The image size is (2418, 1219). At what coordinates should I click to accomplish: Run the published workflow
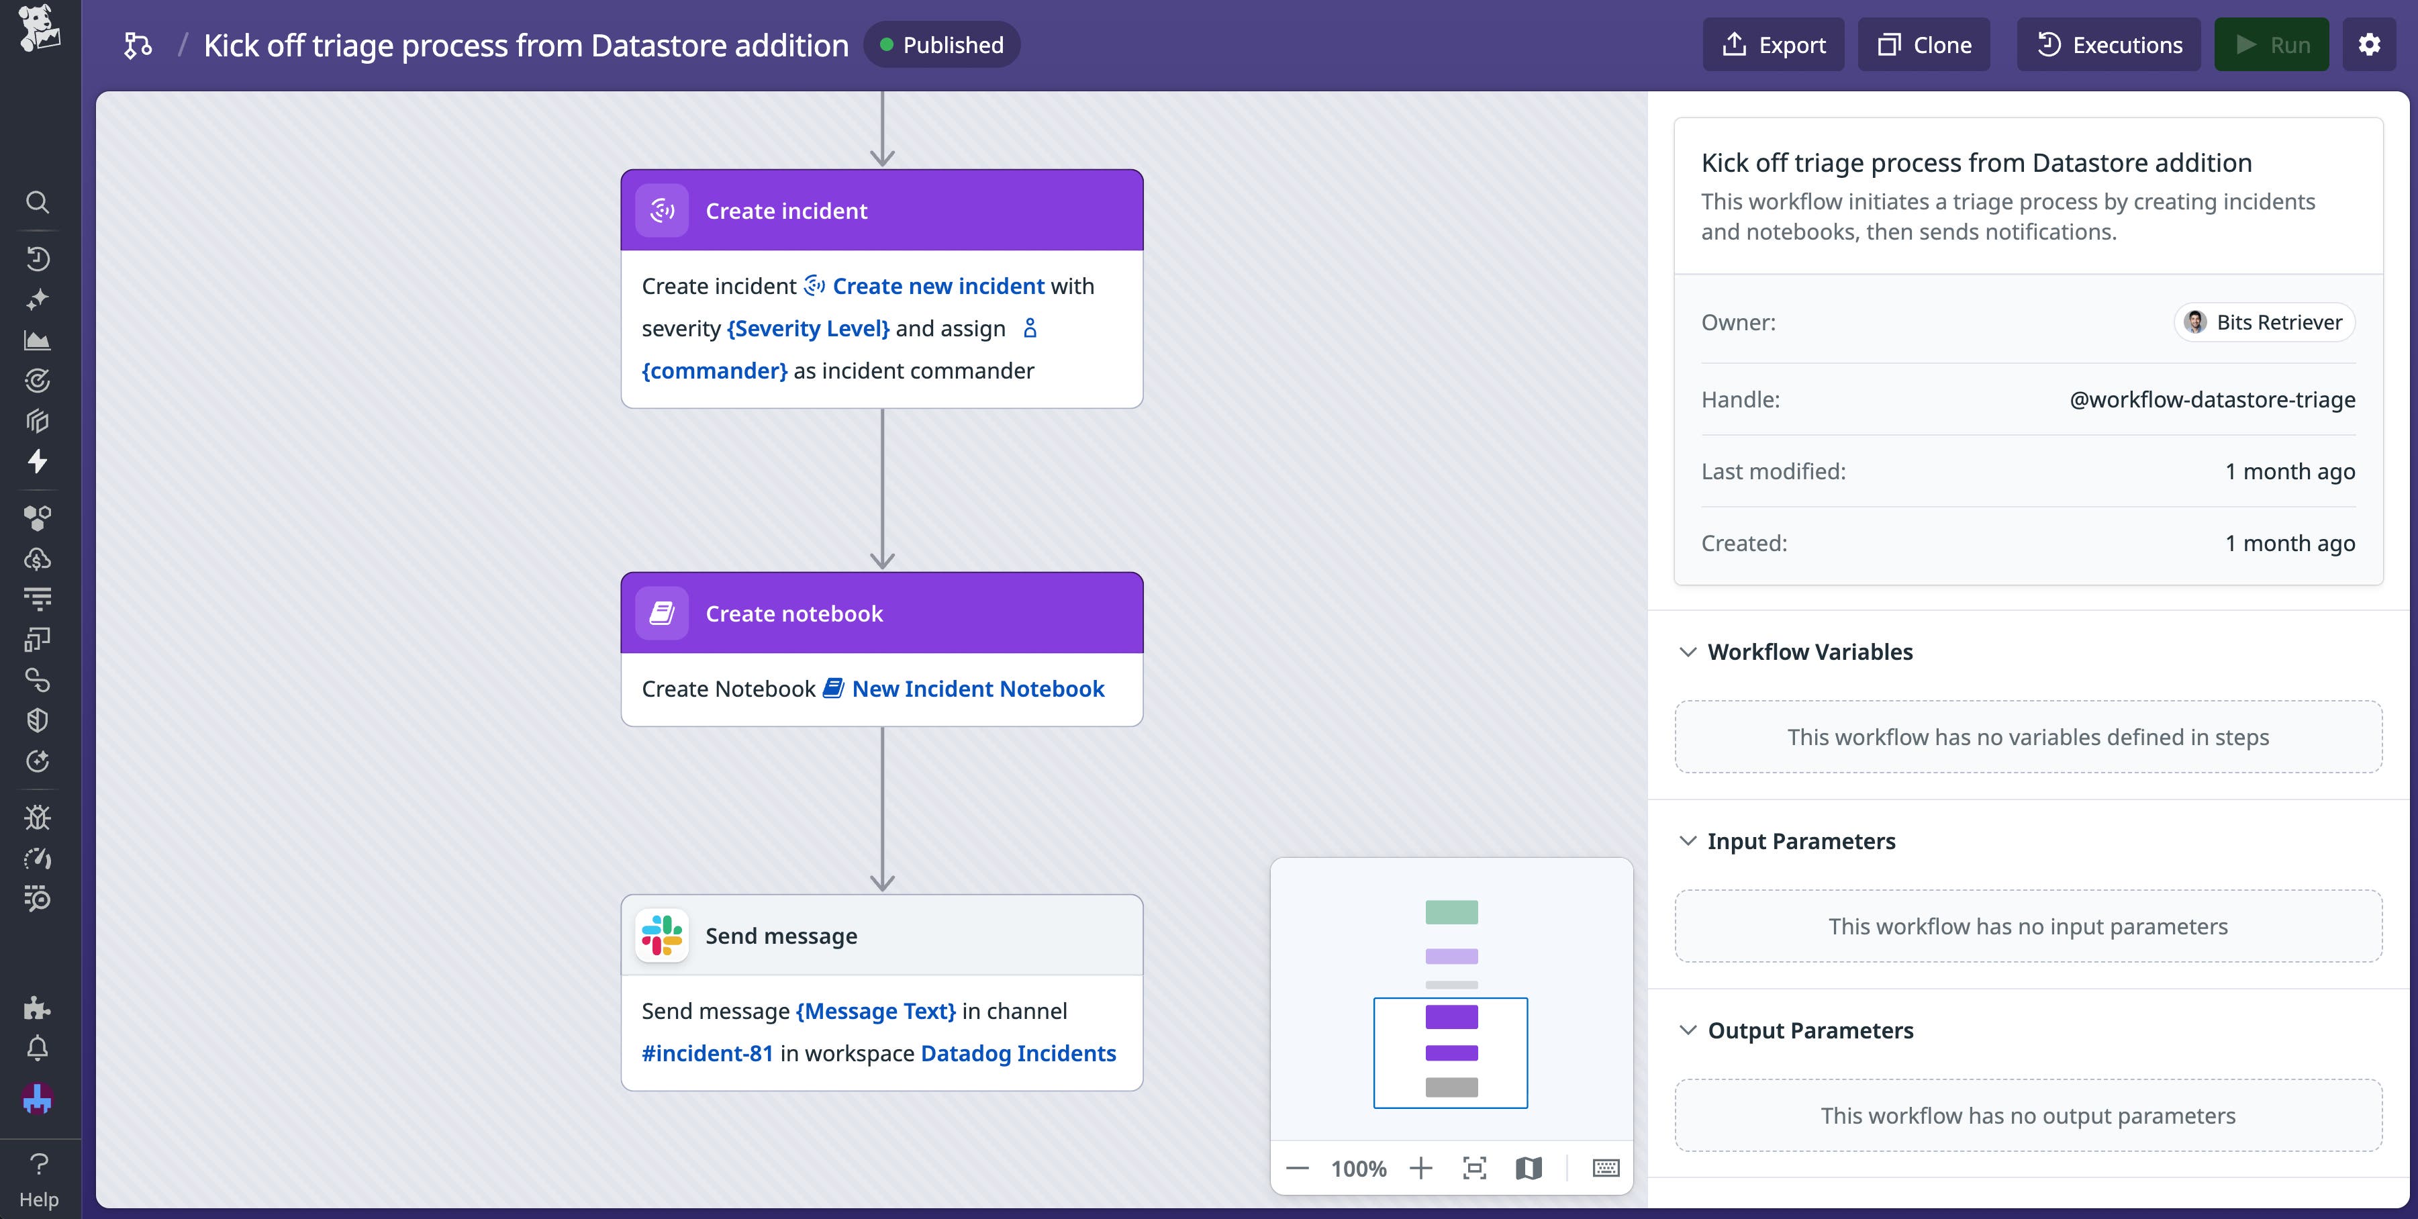[x=2272, y=44]
